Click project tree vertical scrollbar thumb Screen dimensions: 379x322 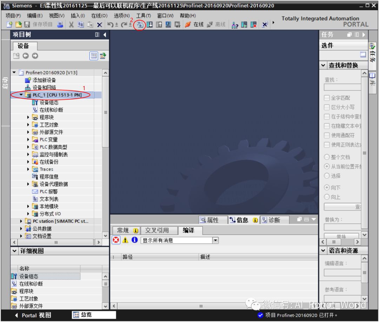pos(105,112)
